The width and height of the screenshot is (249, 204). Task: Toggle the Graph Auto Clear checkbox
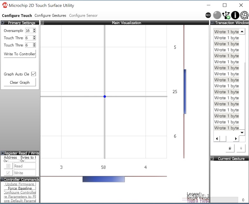[33, 74]
